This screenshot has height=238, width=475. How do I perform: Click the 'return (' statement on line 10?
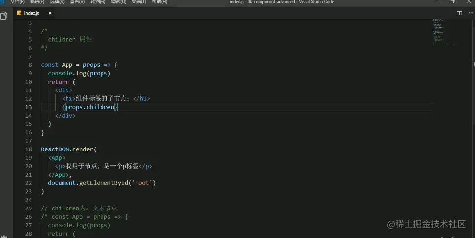[x=62, y=82]
